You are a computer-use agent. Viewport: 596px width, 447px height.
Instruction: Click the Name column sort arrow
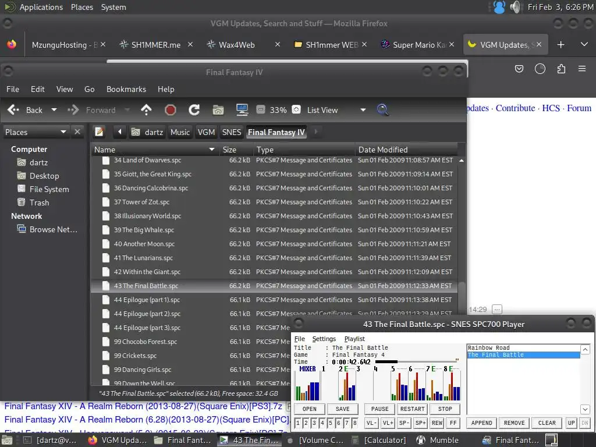pos(212,150)
